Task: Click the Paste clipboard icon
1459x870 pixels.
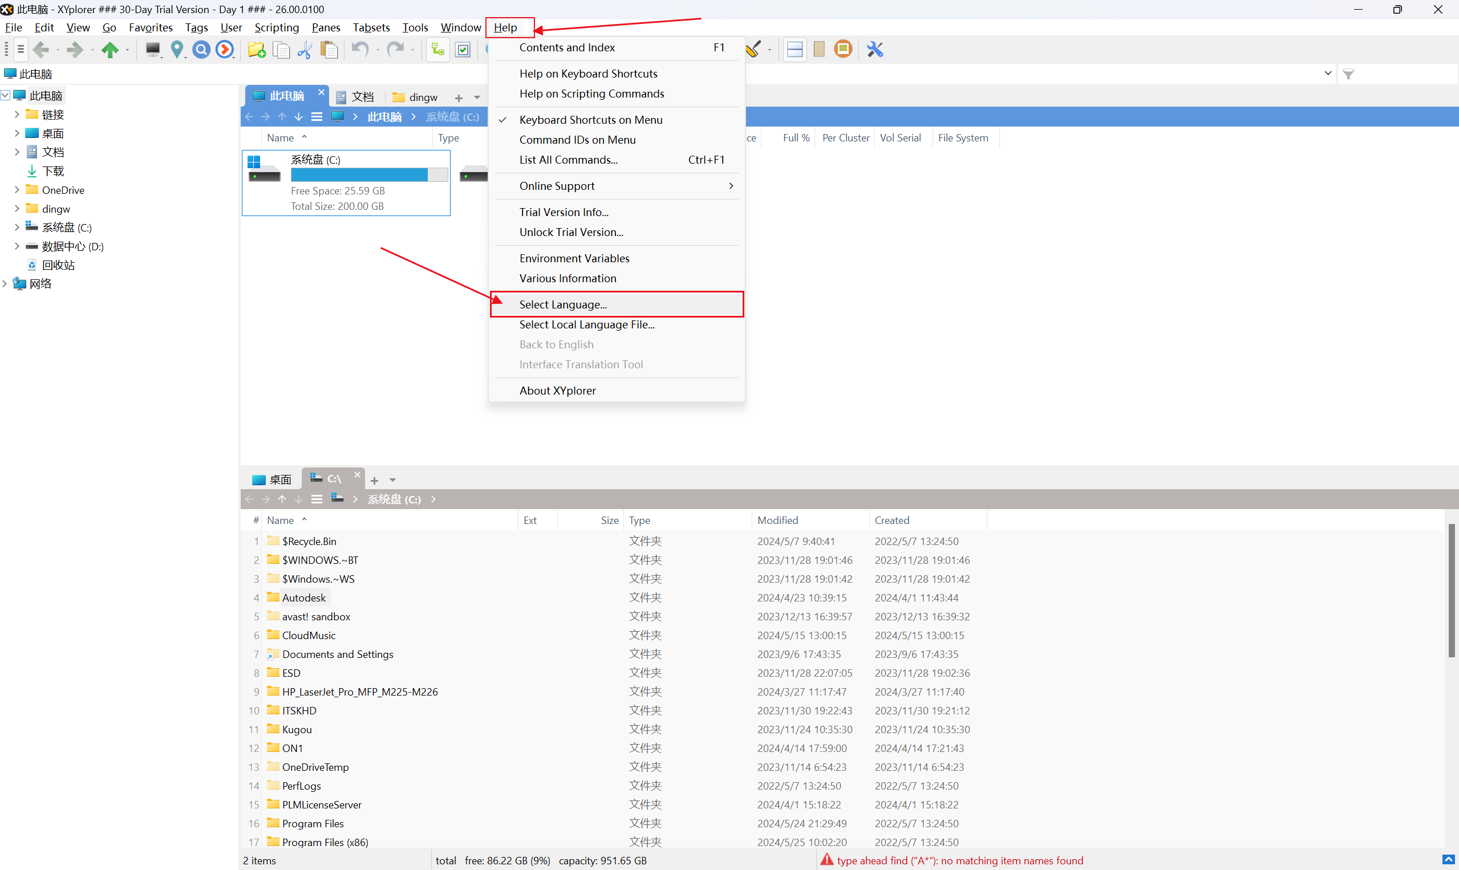Action: pyautogui.click(x=329, y=50)
